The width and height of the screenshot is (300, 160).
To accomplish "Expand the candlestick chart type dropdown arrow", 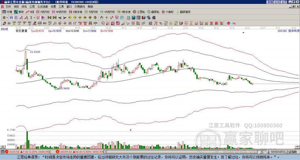I will click(34, 18).
